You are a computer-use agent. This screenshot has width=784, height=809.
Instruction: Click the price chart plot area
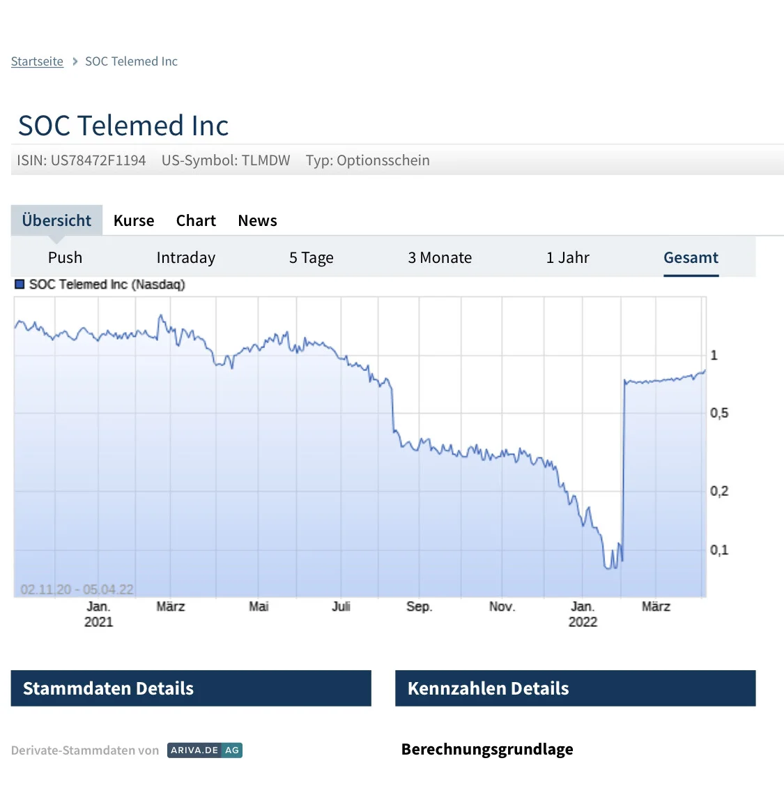360,447
